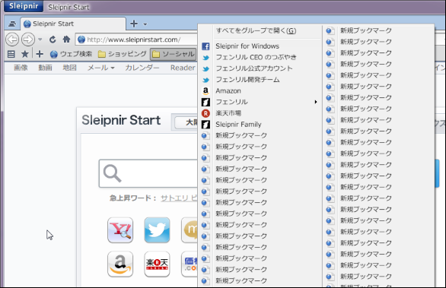
Task: Click the Sleipnir Family logo icon
Action: pyautogui.click(x=205, y=125)
